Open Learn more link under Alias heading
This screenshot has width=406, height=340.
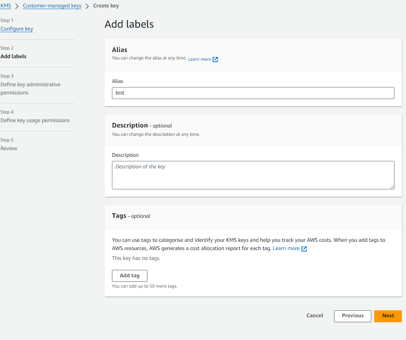coord(199,59)
